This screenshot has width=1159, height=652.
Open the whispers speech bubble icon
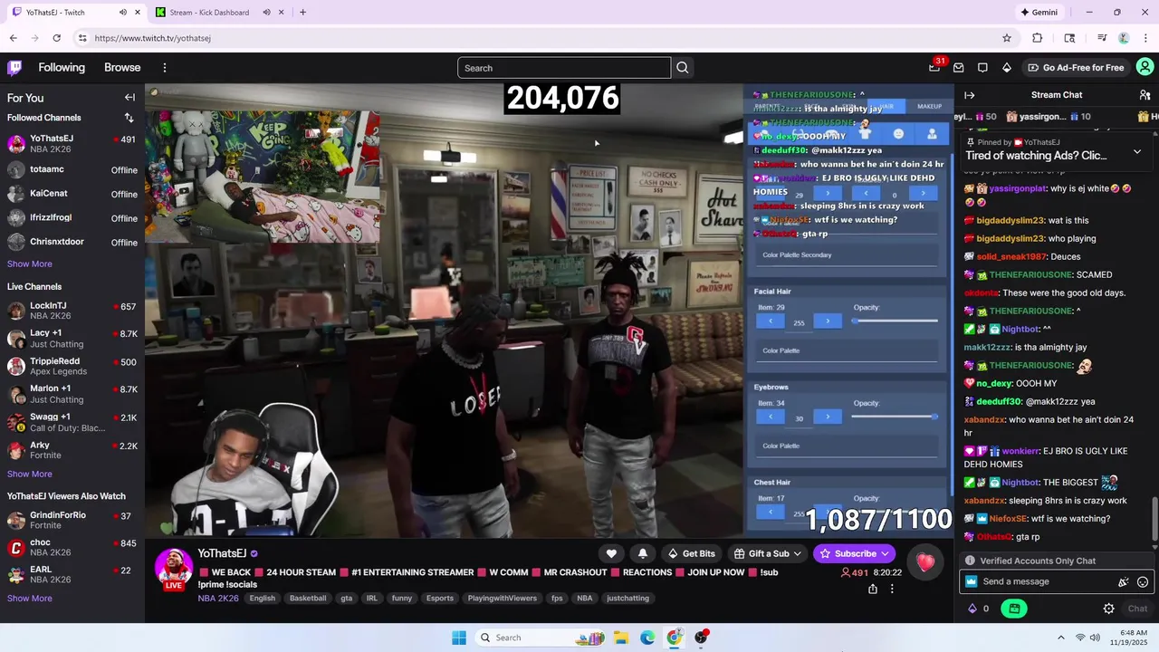(982, 67)
